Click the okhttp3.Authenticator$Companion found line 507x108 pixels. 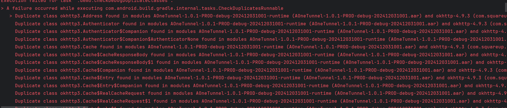pyautogui.click(x=261, y=31)
